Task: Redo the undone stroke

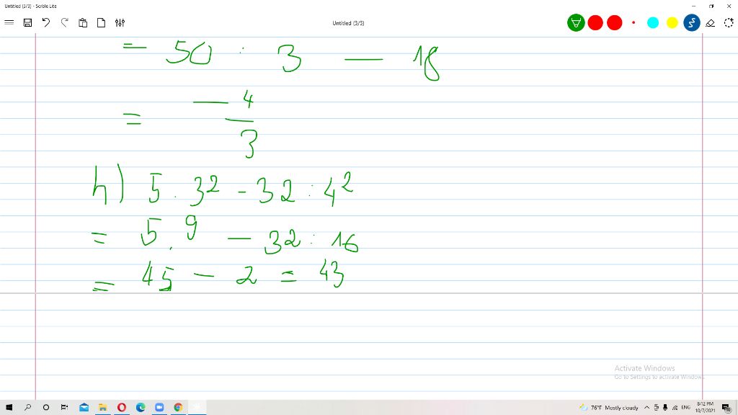Action: pyautogui.click(x=64, y=22)
